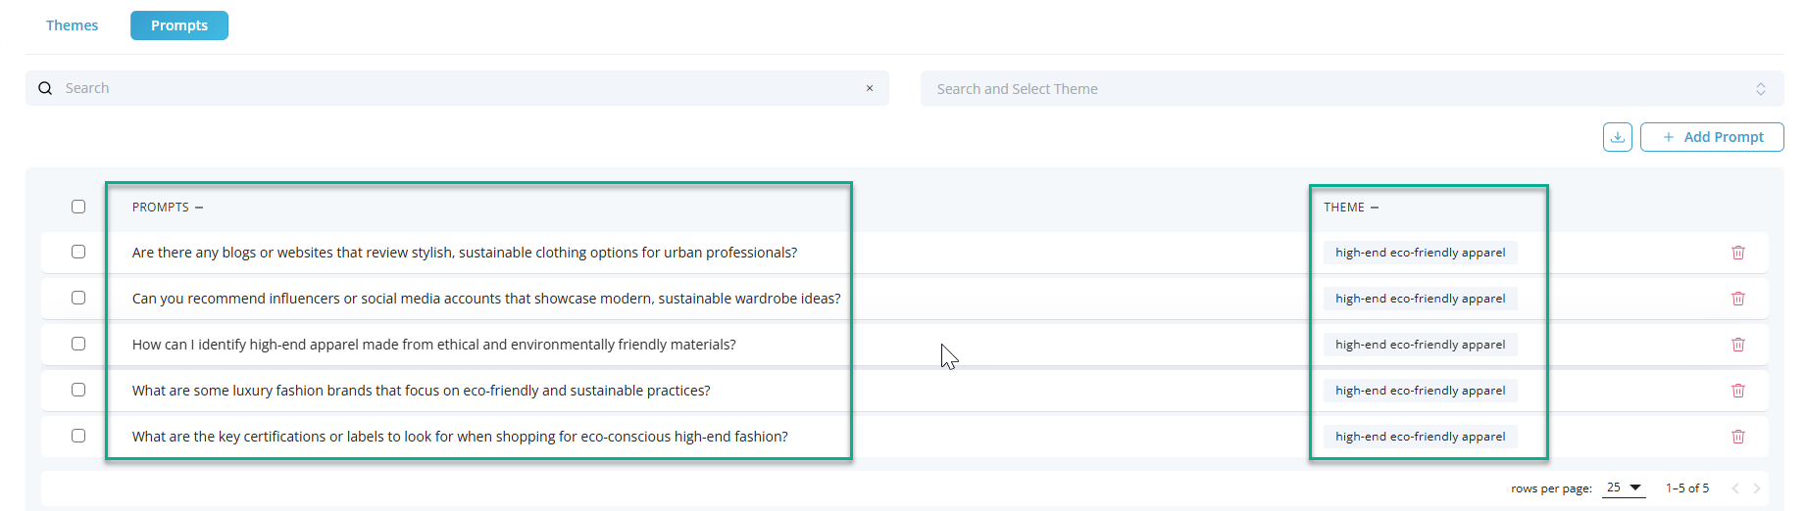
Task: Switch to the Themes tab
Action: click(72, 25)
